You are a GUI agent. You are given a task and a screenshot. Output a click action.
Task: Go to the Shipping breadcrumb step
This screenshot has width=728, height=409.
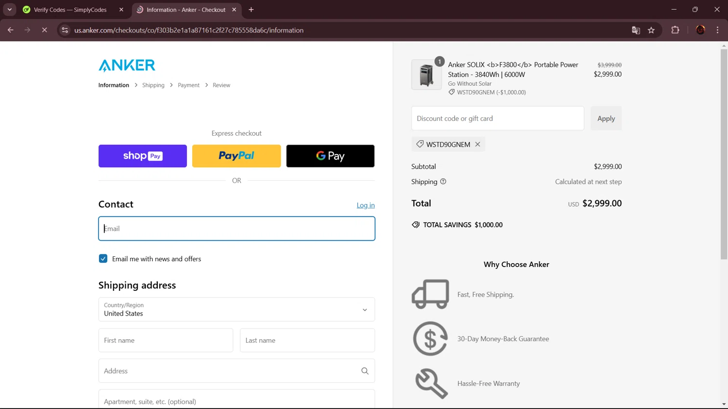point(153,85)
